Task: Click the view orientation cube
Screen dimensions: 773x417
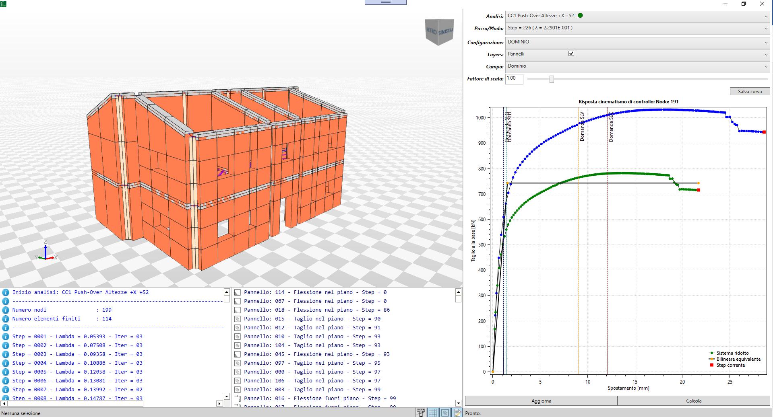Action: [x=440, y=32]
